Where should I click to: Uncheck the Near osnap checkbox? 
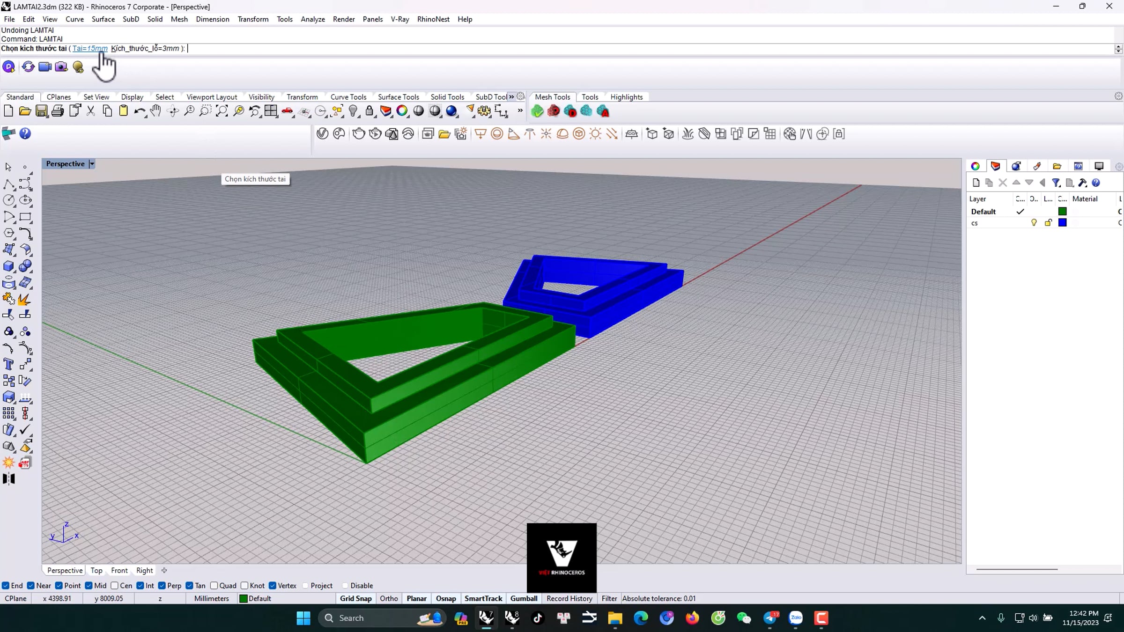pyautogui.click(x=31, y=586)
